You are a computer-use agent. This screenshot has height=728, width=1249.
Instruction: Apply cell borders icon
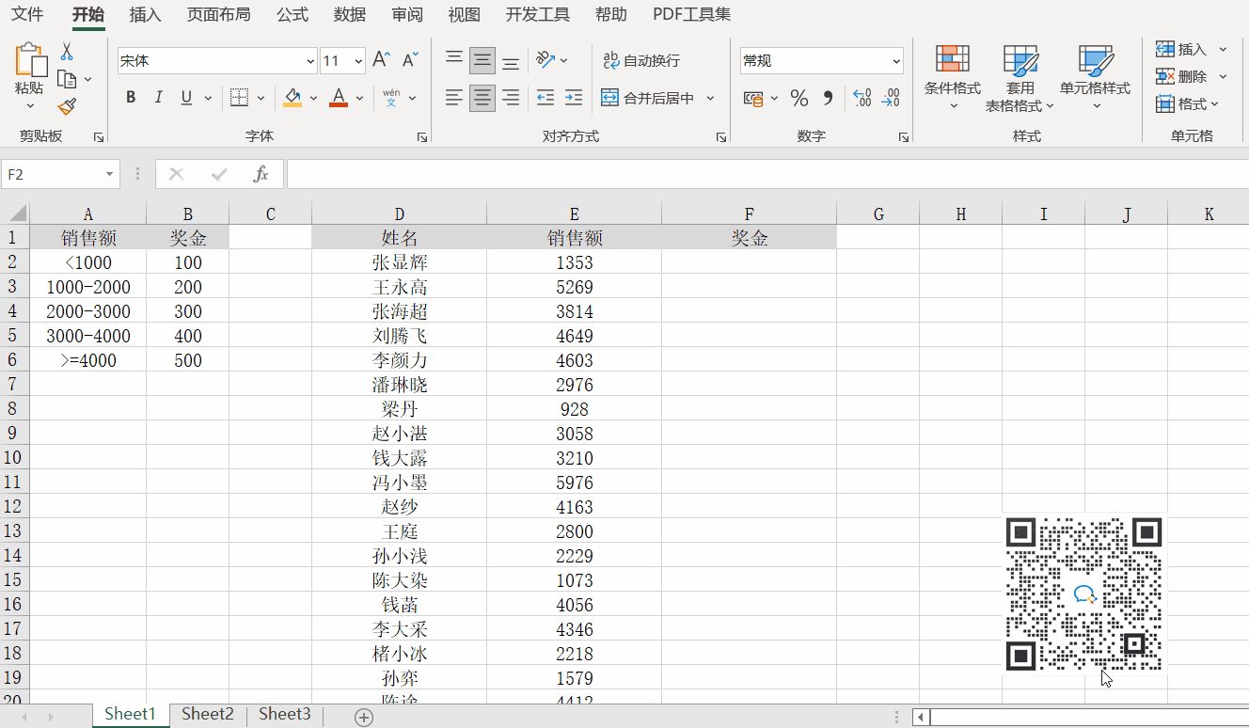239,98
